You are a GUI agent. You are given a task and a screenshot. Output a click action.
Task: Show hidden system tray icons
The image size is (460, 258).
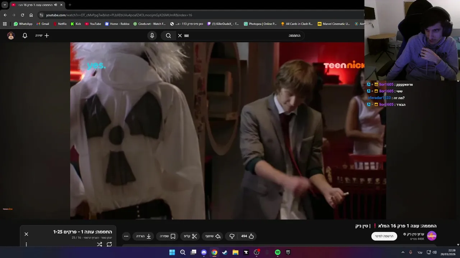(403, 252)
